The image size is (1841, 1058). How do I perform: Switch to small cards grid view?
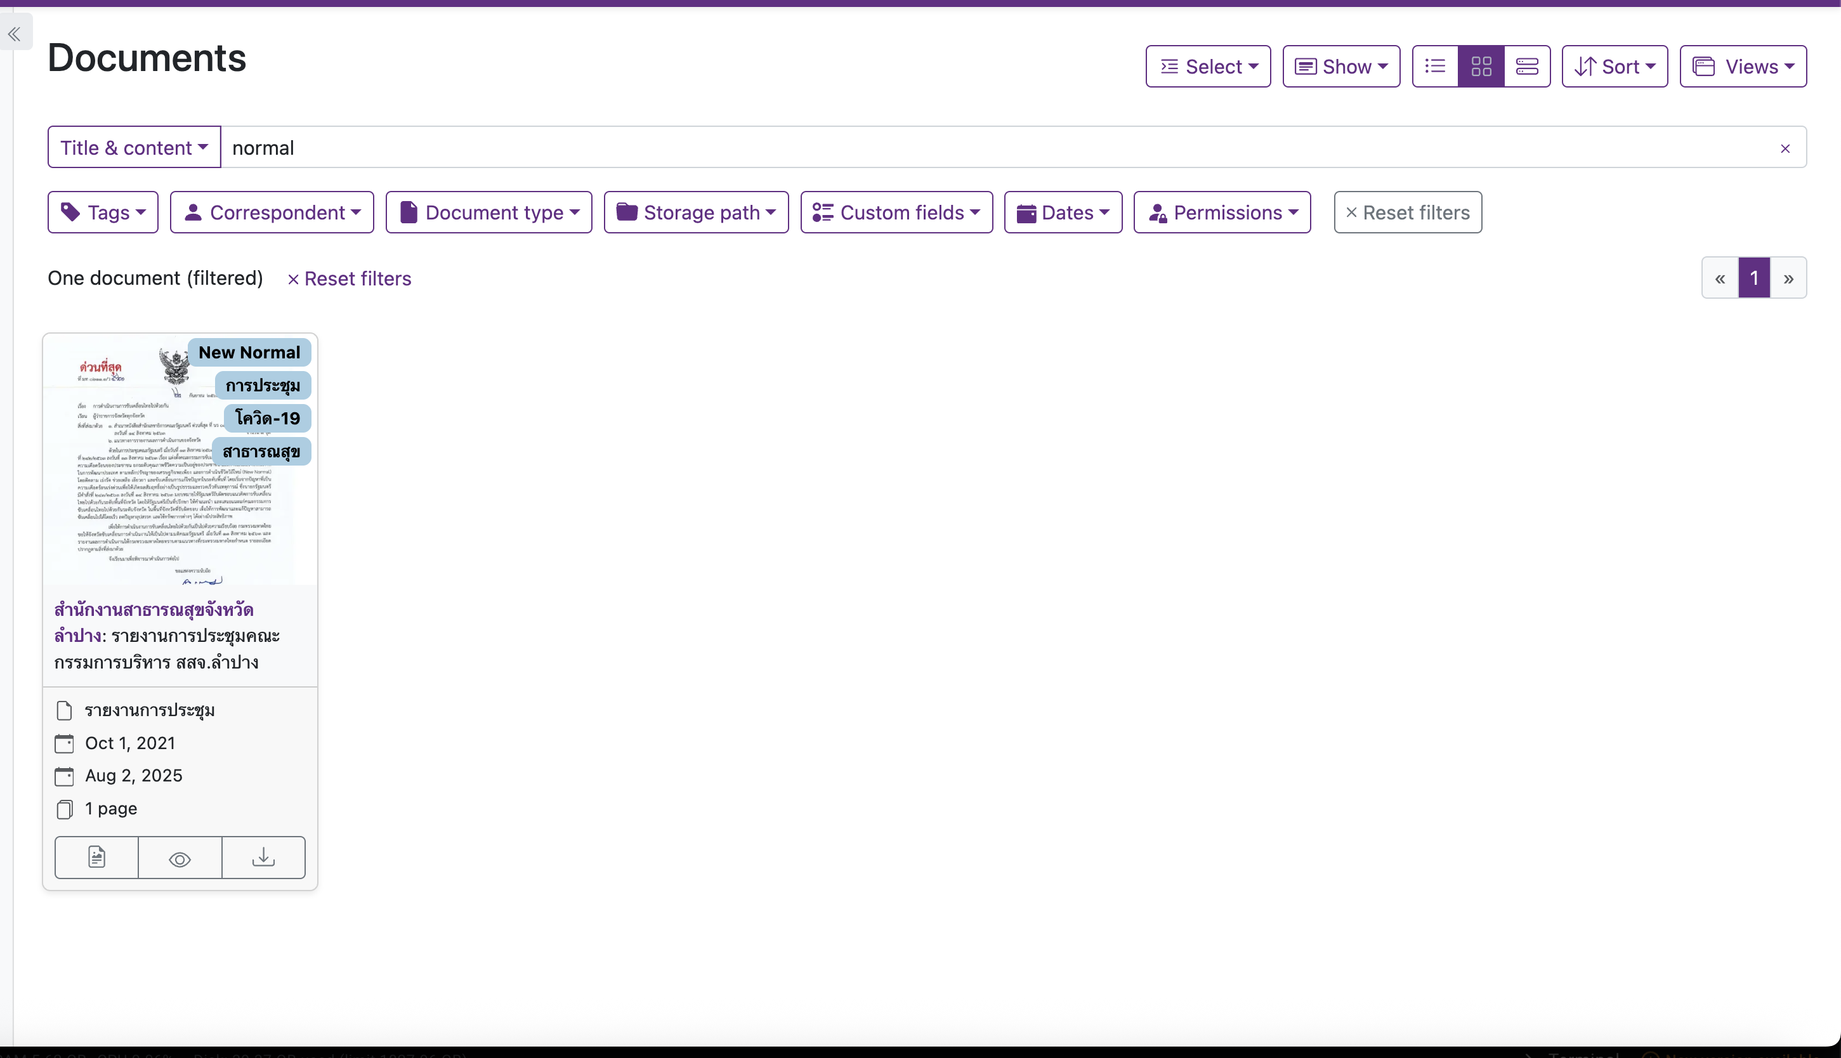[1481, 66]
